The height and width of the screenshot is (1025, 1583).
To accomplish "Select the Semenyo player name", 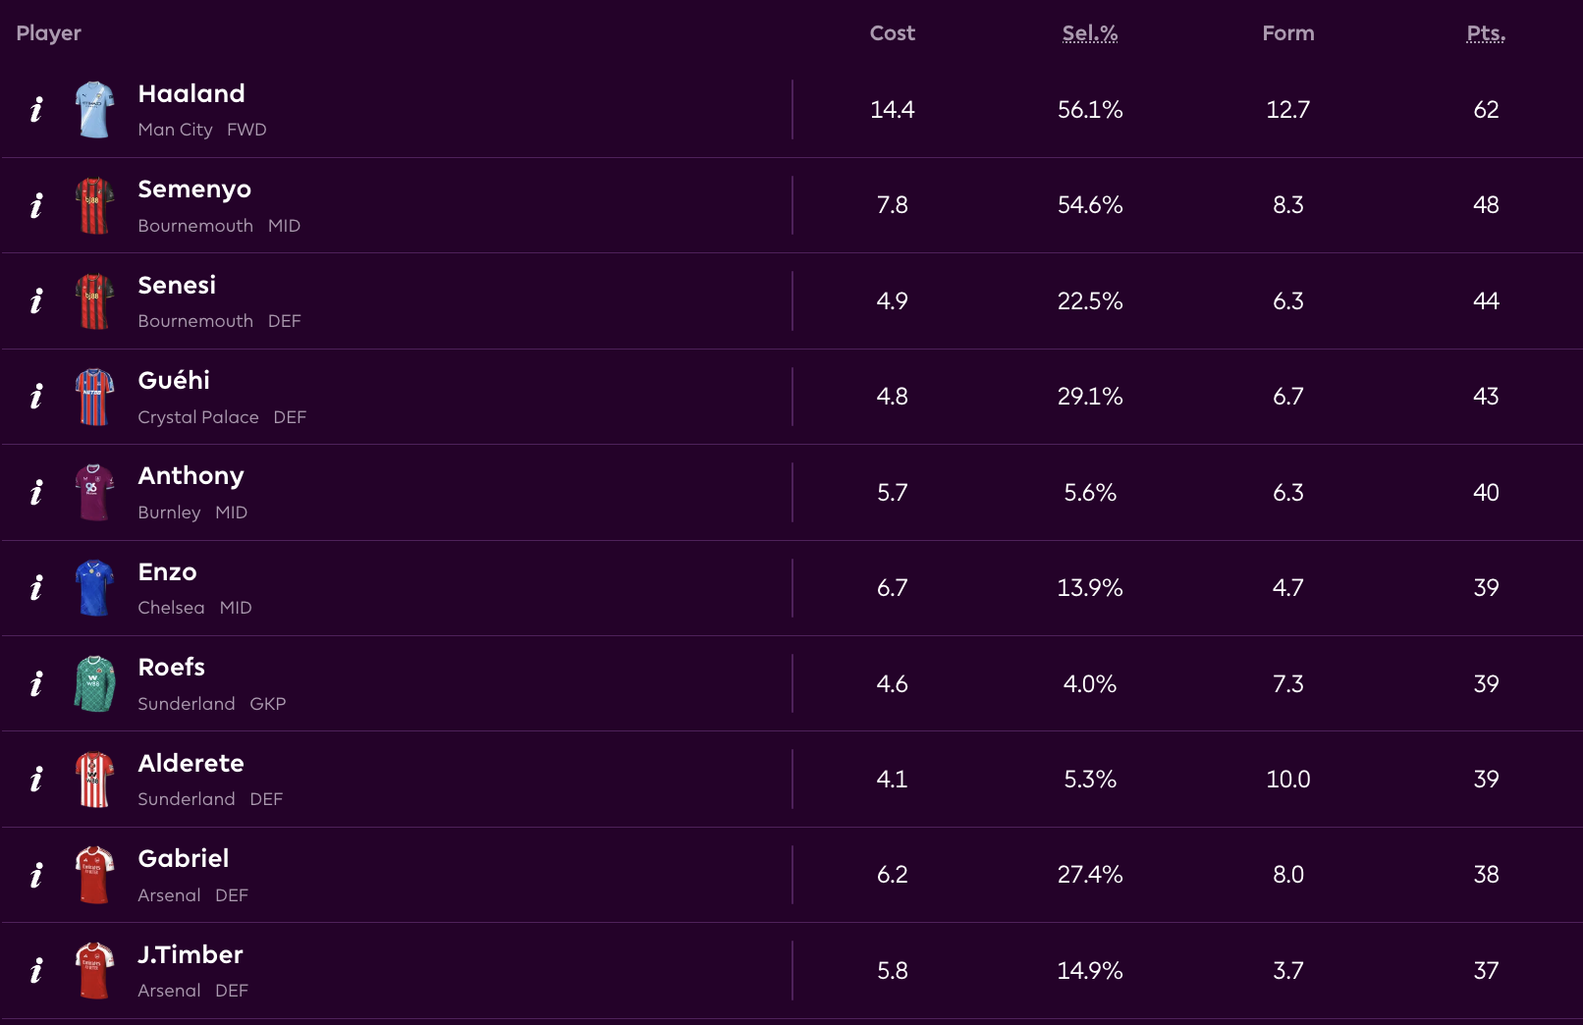I will point(194,189).
